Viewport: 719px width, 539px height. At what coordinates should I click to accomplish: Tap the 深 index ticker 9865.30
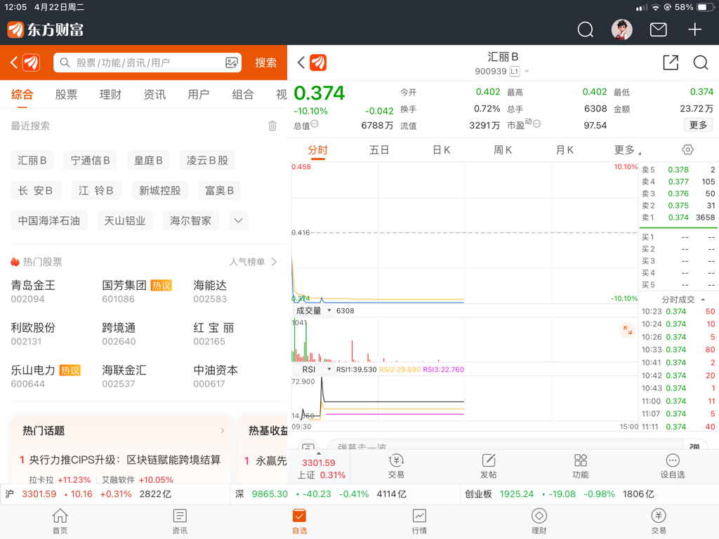(346, 494)
